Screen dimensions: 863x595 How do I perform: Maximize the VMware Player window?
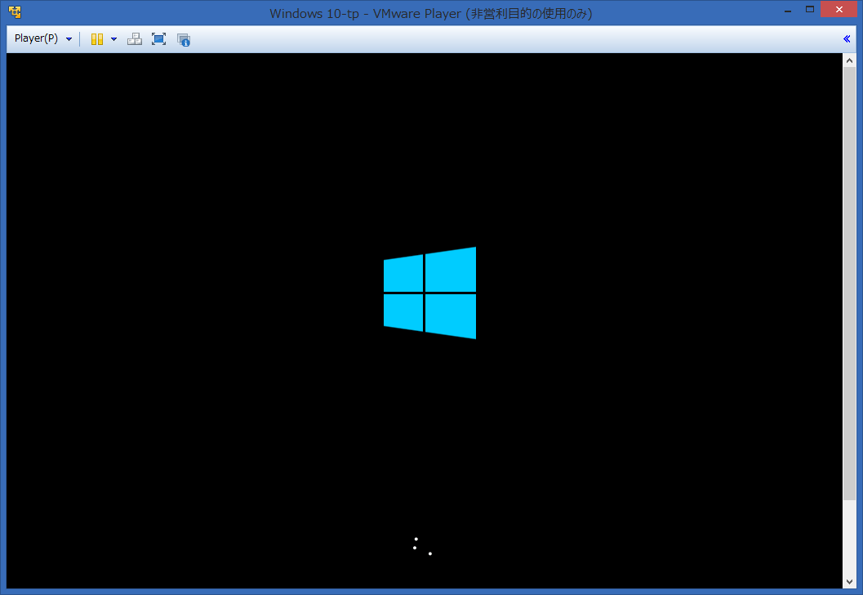click(x=810, y=9)
